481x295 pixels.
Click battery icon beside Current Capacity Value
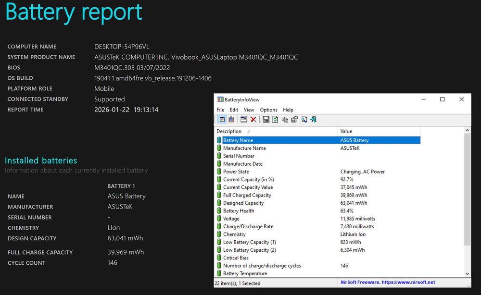219,187
